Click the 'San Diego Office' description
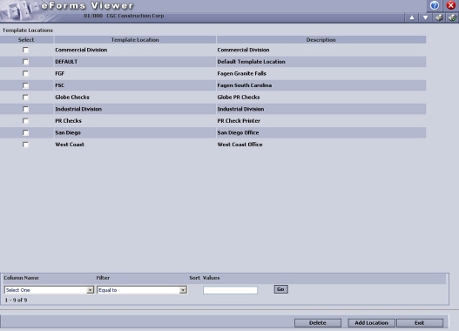Screen dimensions: 459x331 click(x=238, y=133)
